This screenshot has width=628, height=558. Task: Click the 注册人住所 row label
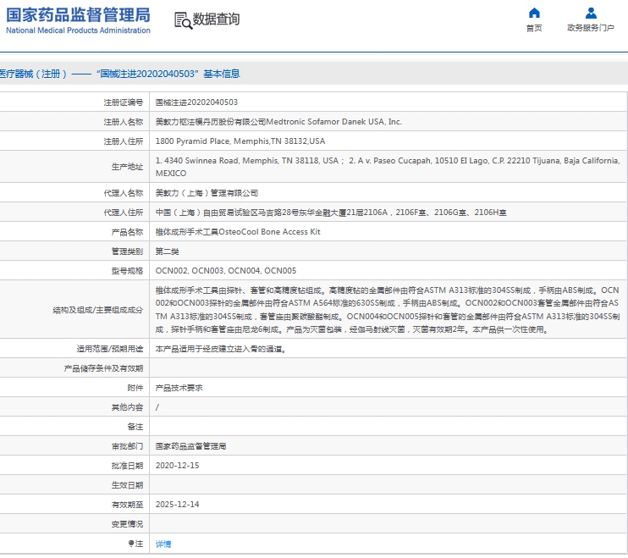124,141
